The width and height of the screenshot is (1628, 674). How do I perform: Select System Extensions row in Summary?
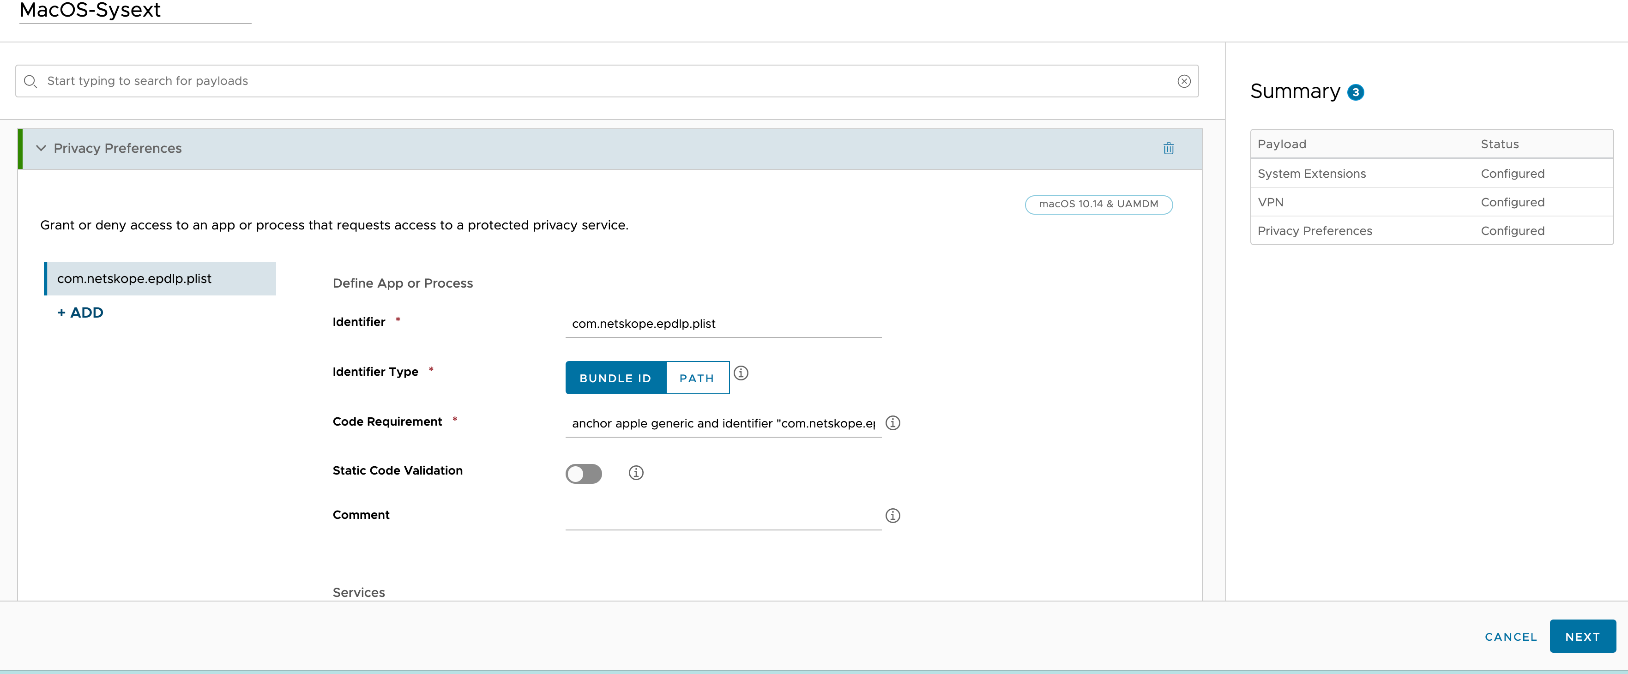pyautogui.click(x=1431, y=173)
